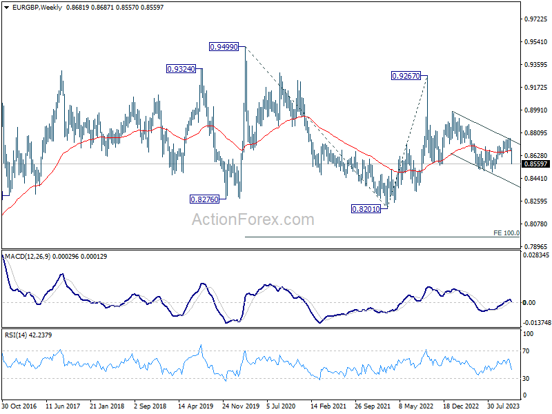Select the 0.93240 price label
Screen dimensions: 552x414
coord(181,69)
